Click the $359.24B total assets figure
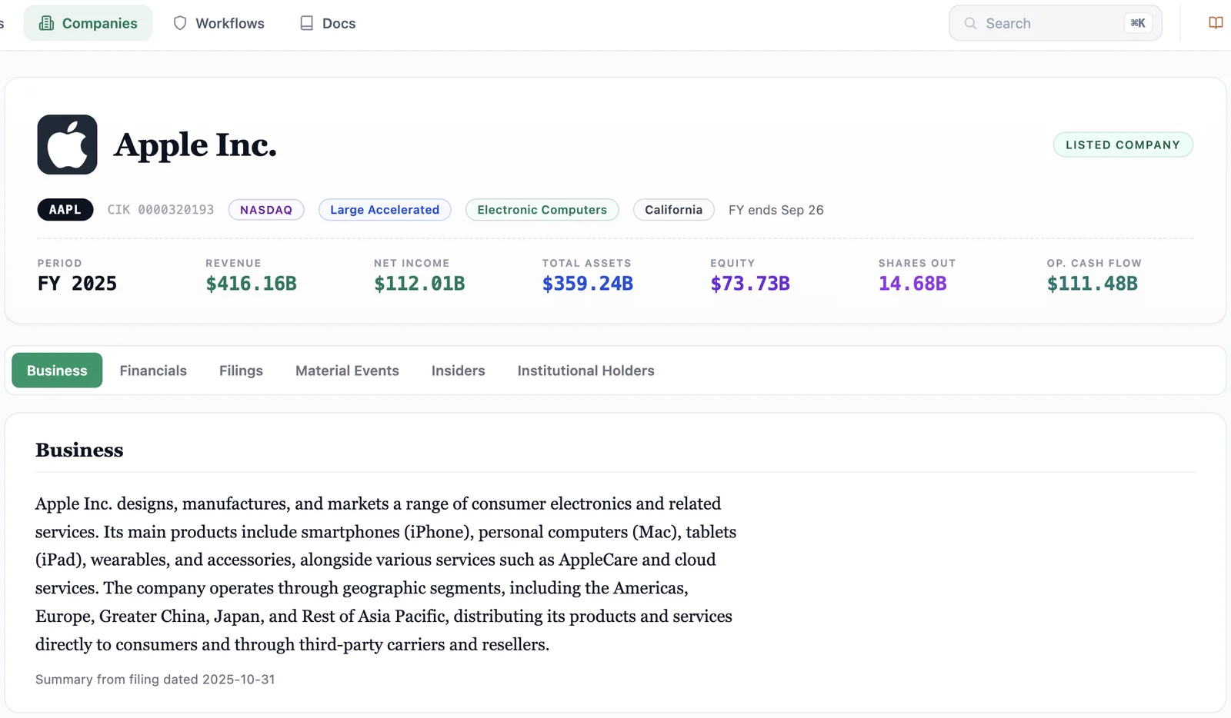This screenshot has height=718, width=1231. 588,284
